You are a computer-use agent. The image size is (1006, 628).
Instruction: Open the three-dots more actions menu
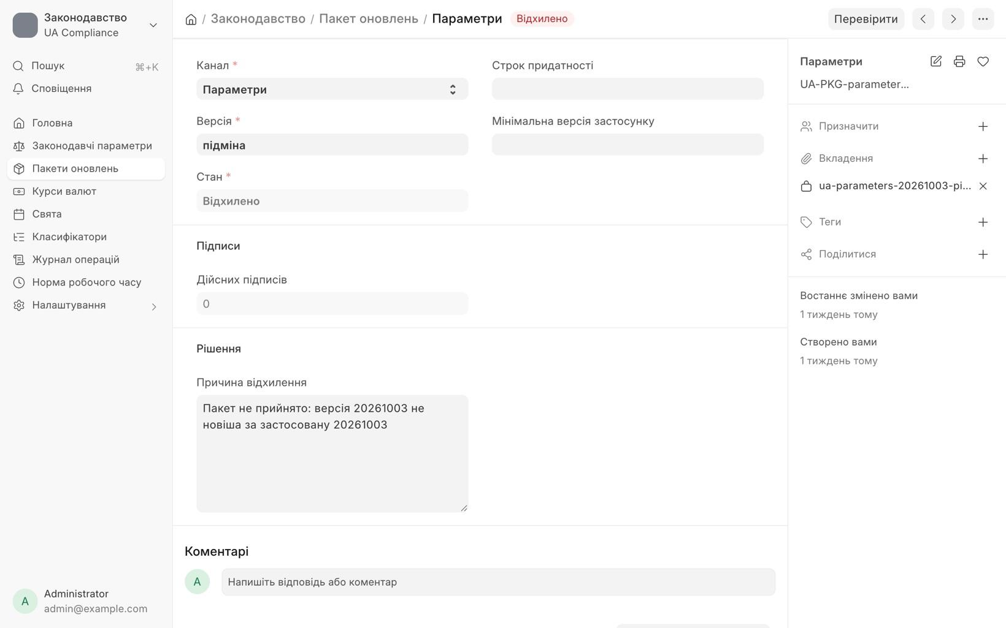pos(983,19)
